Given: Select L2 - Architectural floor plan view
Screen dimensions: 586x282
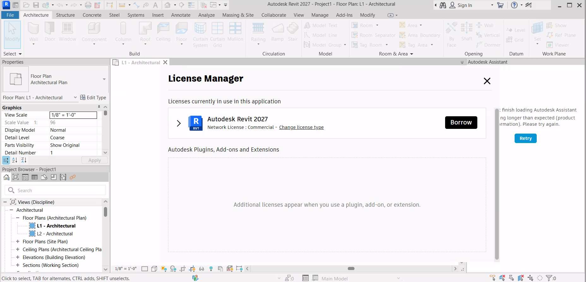Looking at the screenshot, I should pos(55,233).
